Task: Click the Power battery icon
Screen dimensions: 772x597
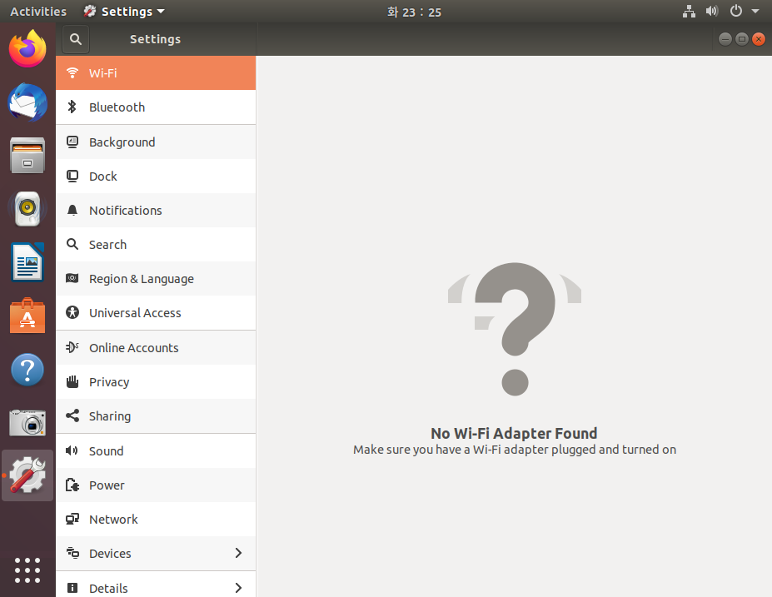Action: pos(72,485)
